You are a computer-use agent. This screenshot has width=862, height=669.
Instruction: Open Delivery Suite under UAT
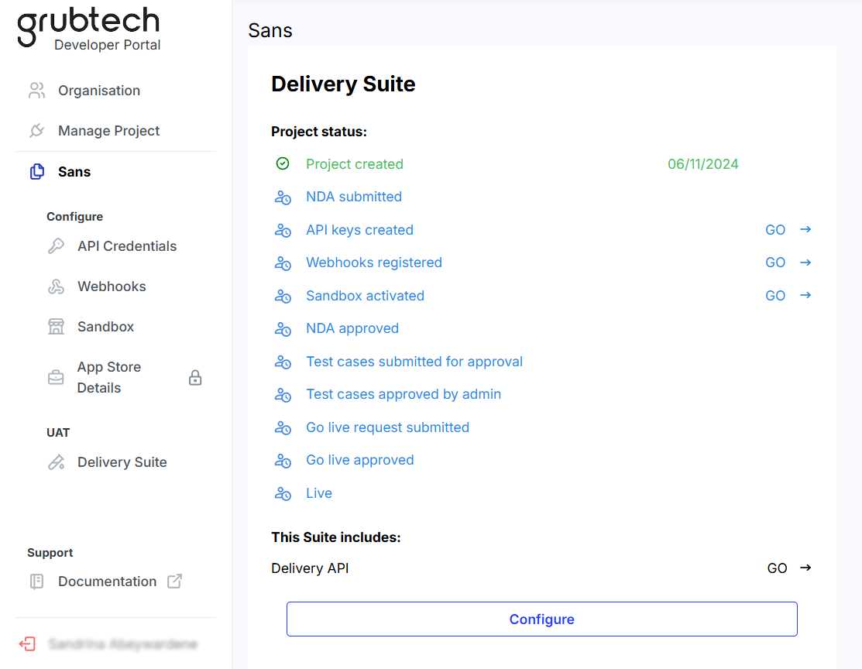[x=122, y=462]
